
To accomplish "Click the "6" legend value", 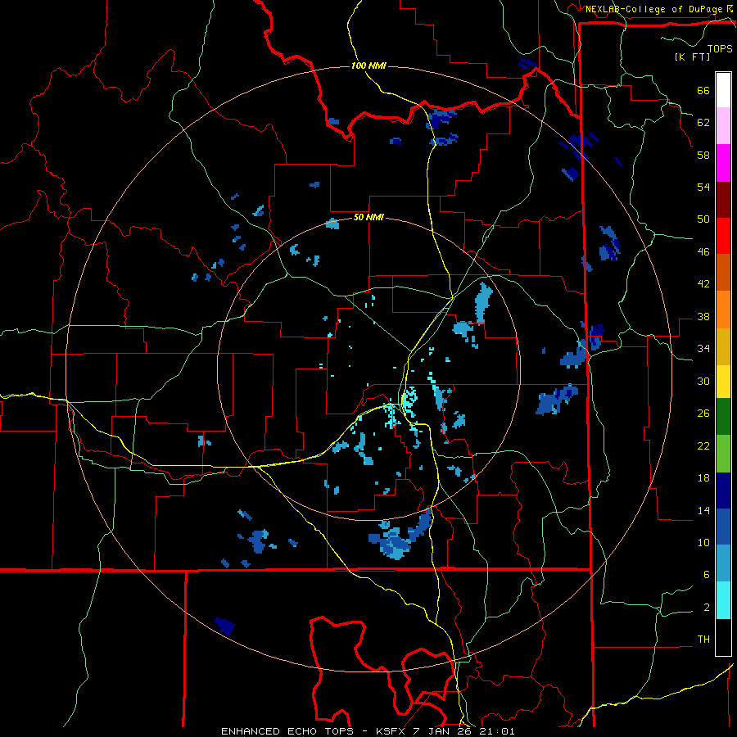I will (707, 575).
